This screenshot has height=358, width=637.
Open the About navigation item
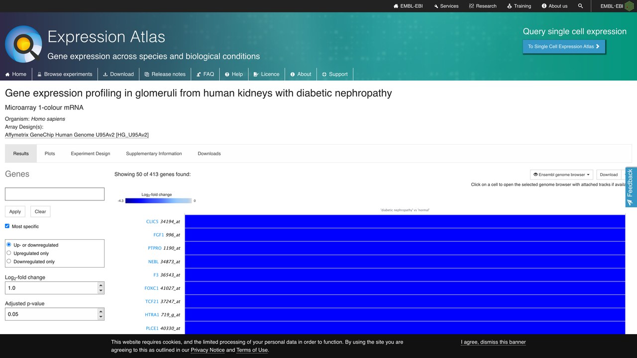coord(301,74)
